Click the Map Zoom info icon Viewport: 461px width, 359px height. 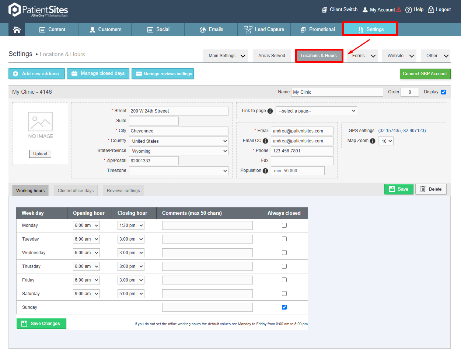click(x=373, y=141)
